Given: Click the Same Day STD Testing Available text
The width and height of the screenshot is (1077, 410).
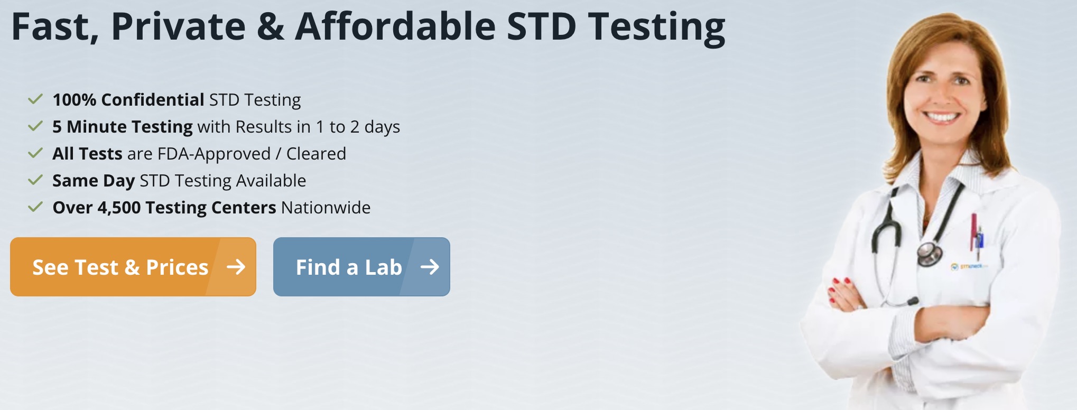Looking at the screenshot, I should (179, 181).
